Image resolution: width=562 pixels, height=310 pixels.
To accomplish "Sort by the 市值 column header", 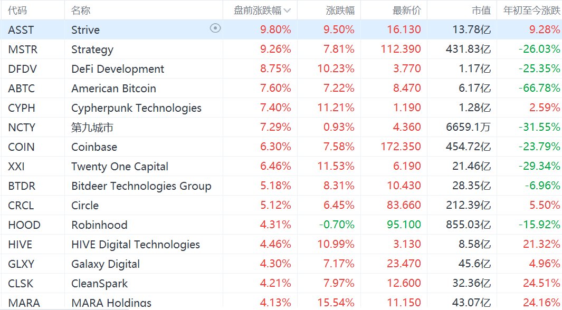I will point(481,11).
